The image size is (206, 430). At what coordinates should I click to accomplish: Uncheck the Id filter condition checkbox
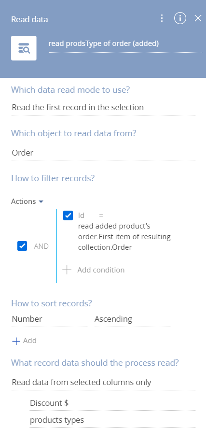[68, 215]
